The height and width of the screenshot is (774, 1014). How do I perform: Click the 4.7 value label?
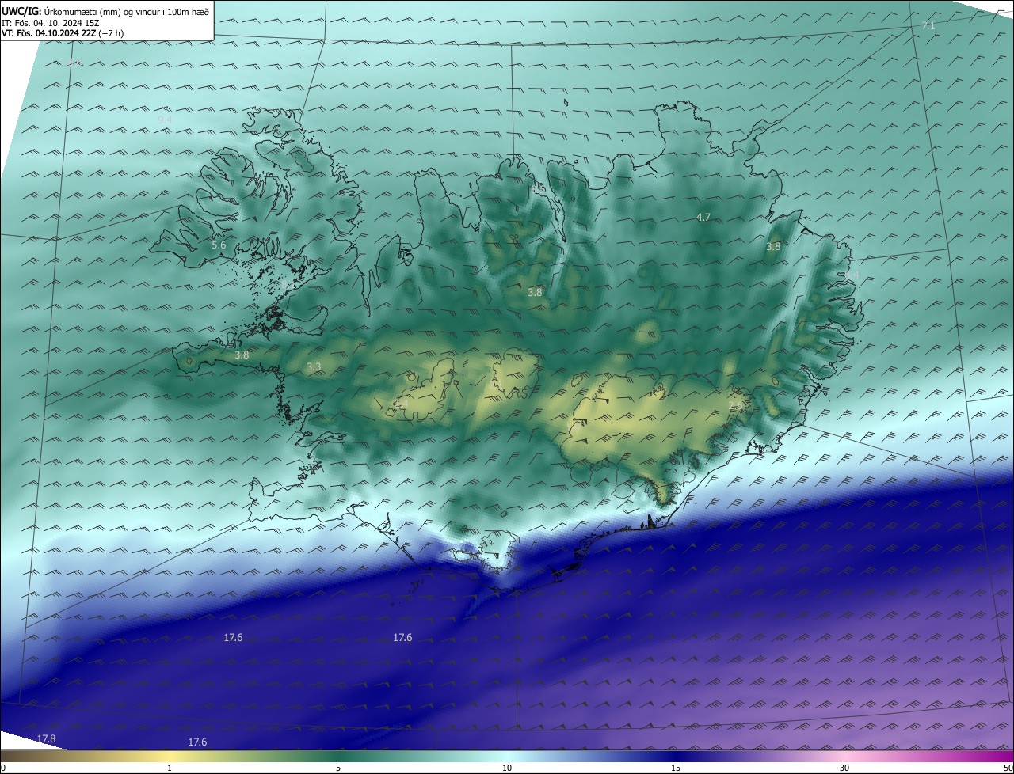tap(703, 217)
